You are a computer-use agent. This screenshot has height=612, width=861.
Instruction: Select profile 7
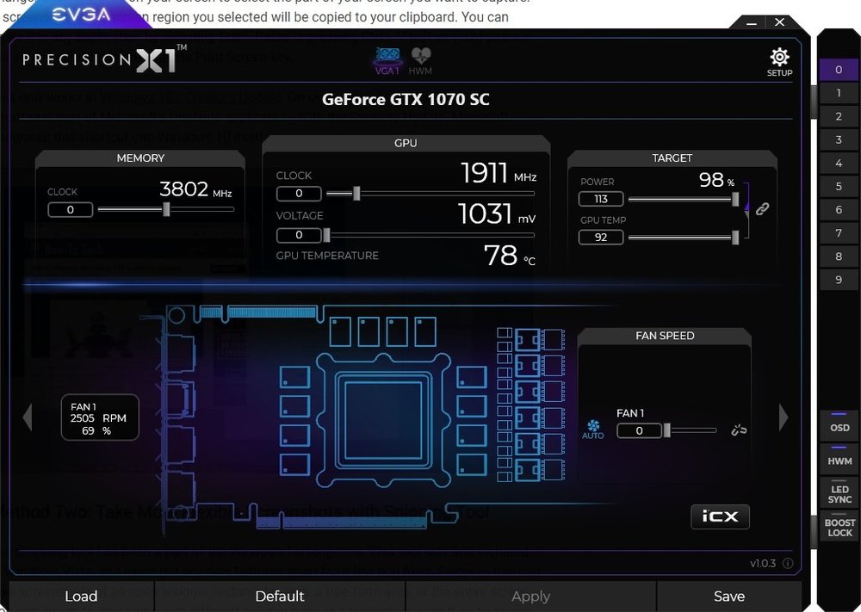coord(839,232)
